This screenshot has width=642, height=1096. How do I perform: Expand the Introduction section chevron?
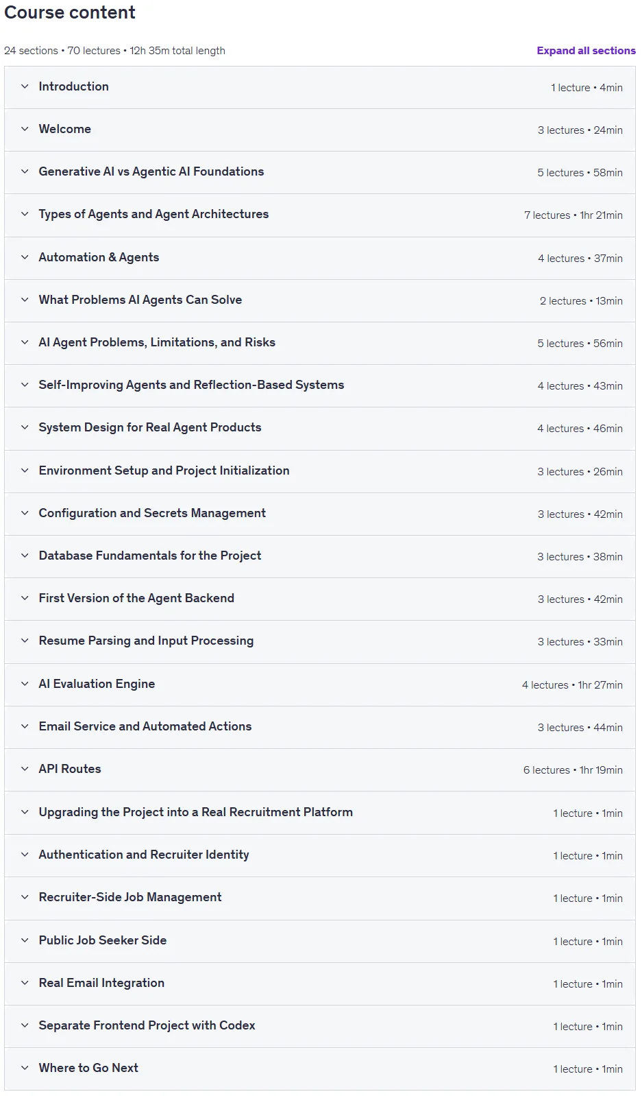[x=25, y=86]
